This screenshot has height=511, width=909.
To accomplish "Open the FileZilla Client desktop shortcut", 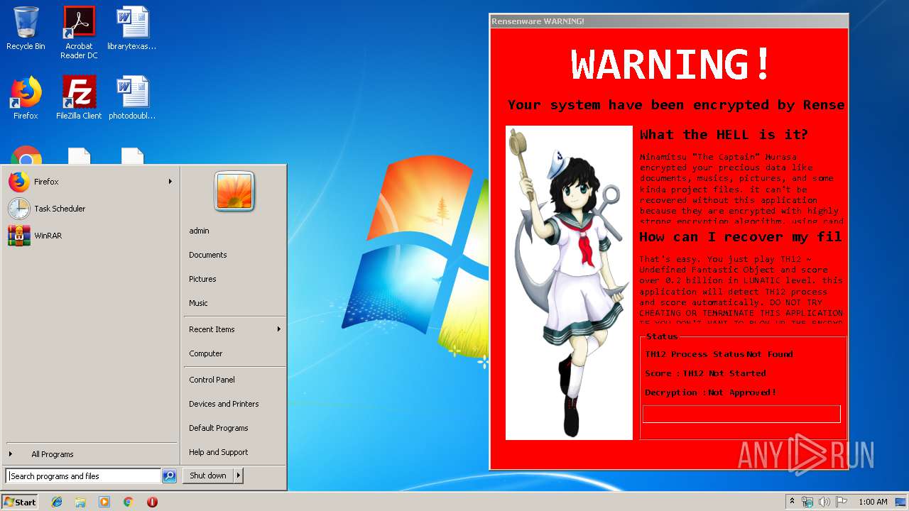I will pos(79,98).
